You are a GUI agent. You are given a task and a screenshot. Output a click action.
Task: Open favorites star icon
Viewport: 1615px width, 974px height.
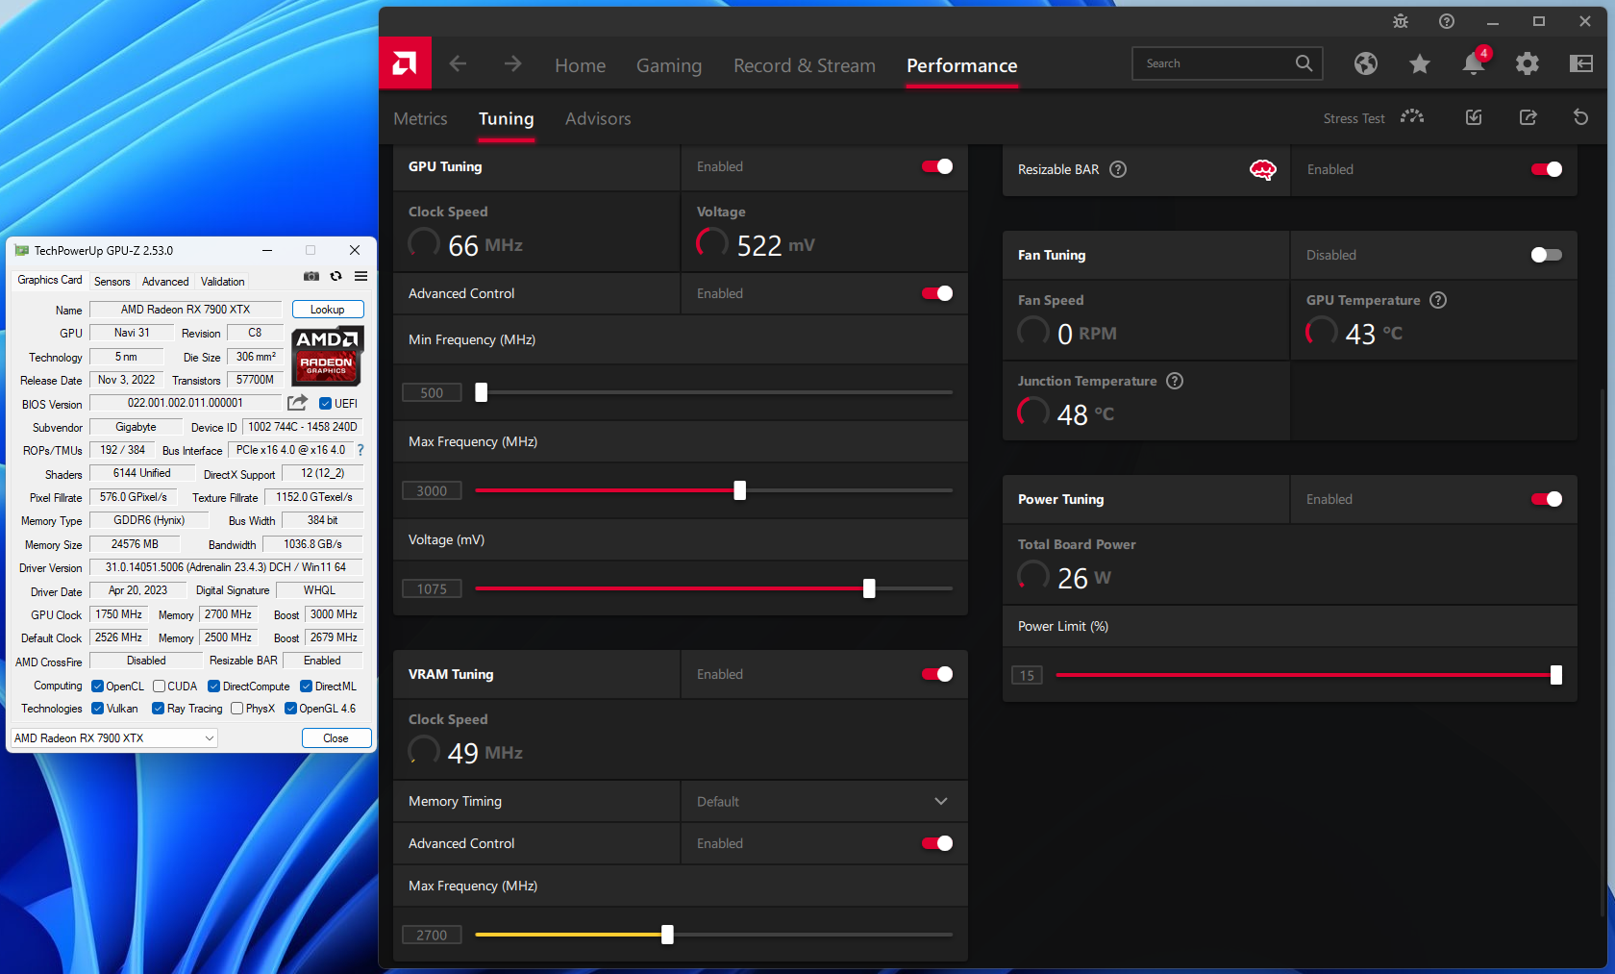click(x=1419, y=63)
